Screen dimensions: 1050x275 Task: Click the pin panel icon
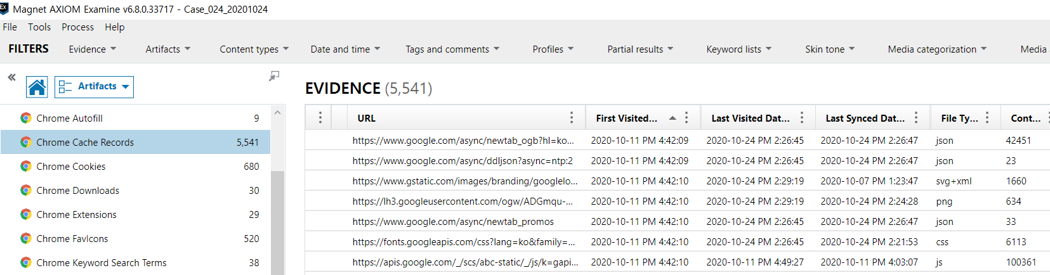coord(274,76)
